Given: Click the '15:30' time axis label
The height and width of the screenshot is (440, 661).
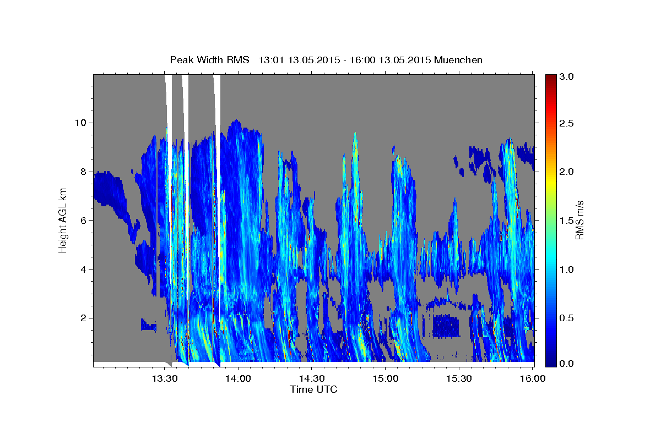Looking at the screenshot, I should coord(458,378).
